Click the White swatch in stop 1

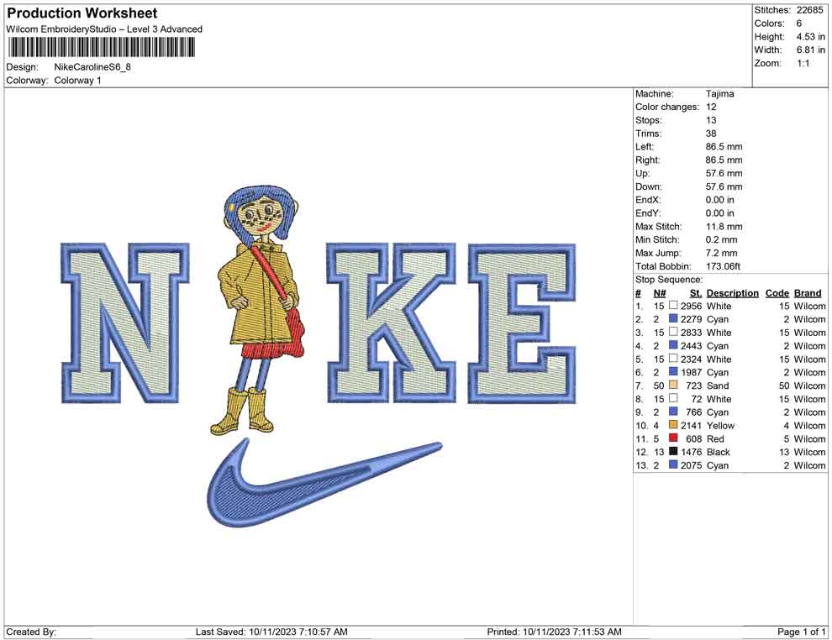point(673,306)
